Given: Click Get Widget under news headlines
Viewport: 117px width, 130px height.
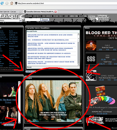Looking at the screenshot, I should click(31, 71).
